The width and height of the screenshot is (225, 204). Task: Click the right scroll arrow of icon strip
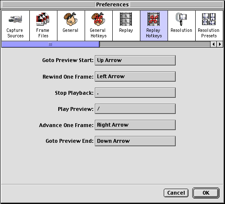tap(220, 44)
